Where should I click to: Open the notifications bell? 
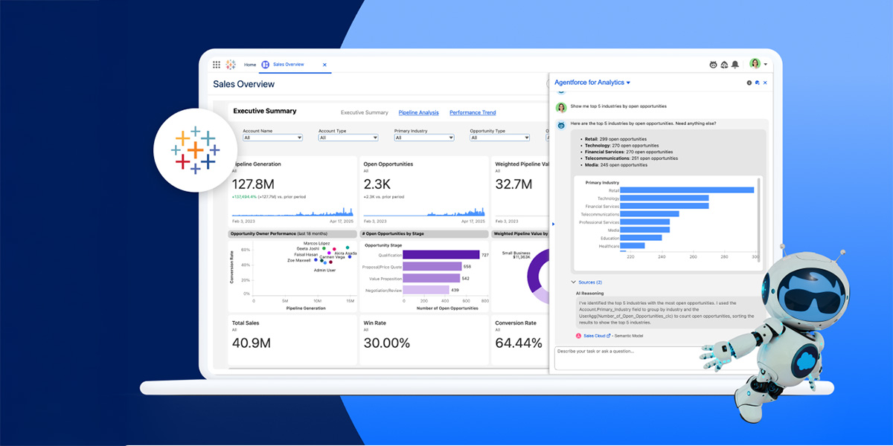[735, 65]
